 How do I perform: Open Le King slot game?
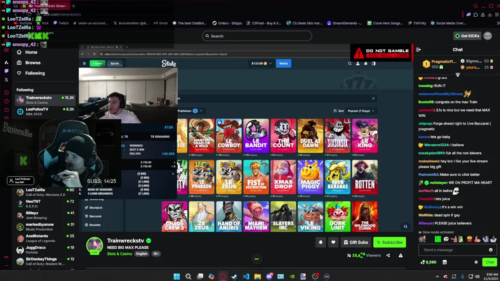click(365, 136)
